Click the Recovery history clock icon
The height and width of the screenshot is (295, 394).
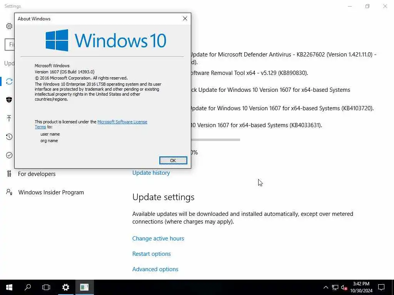(9, 137)
